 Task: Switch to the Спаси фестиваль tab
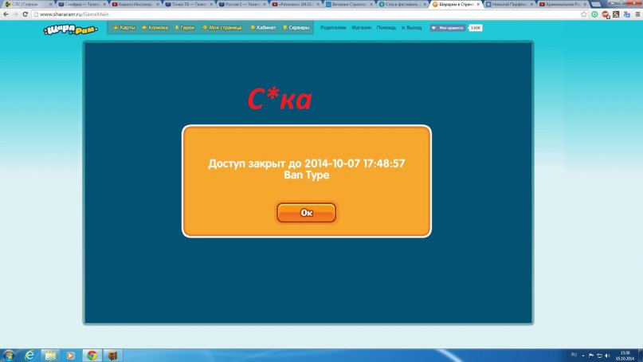tap(402, 4)
